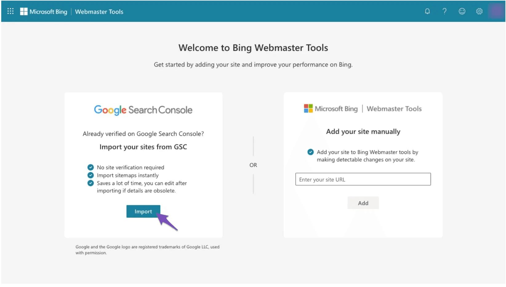
Task: Click the Add your site manually heading
Action: [x=363, y=131]
